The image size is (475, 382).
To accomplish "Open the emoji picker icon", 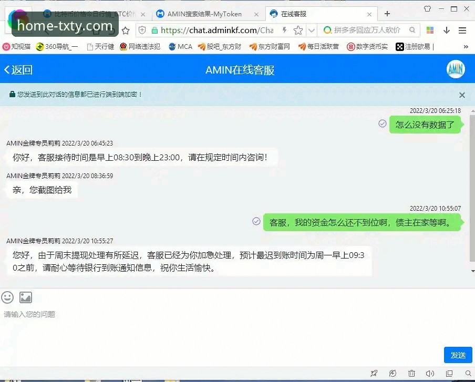I will point(7,297).
